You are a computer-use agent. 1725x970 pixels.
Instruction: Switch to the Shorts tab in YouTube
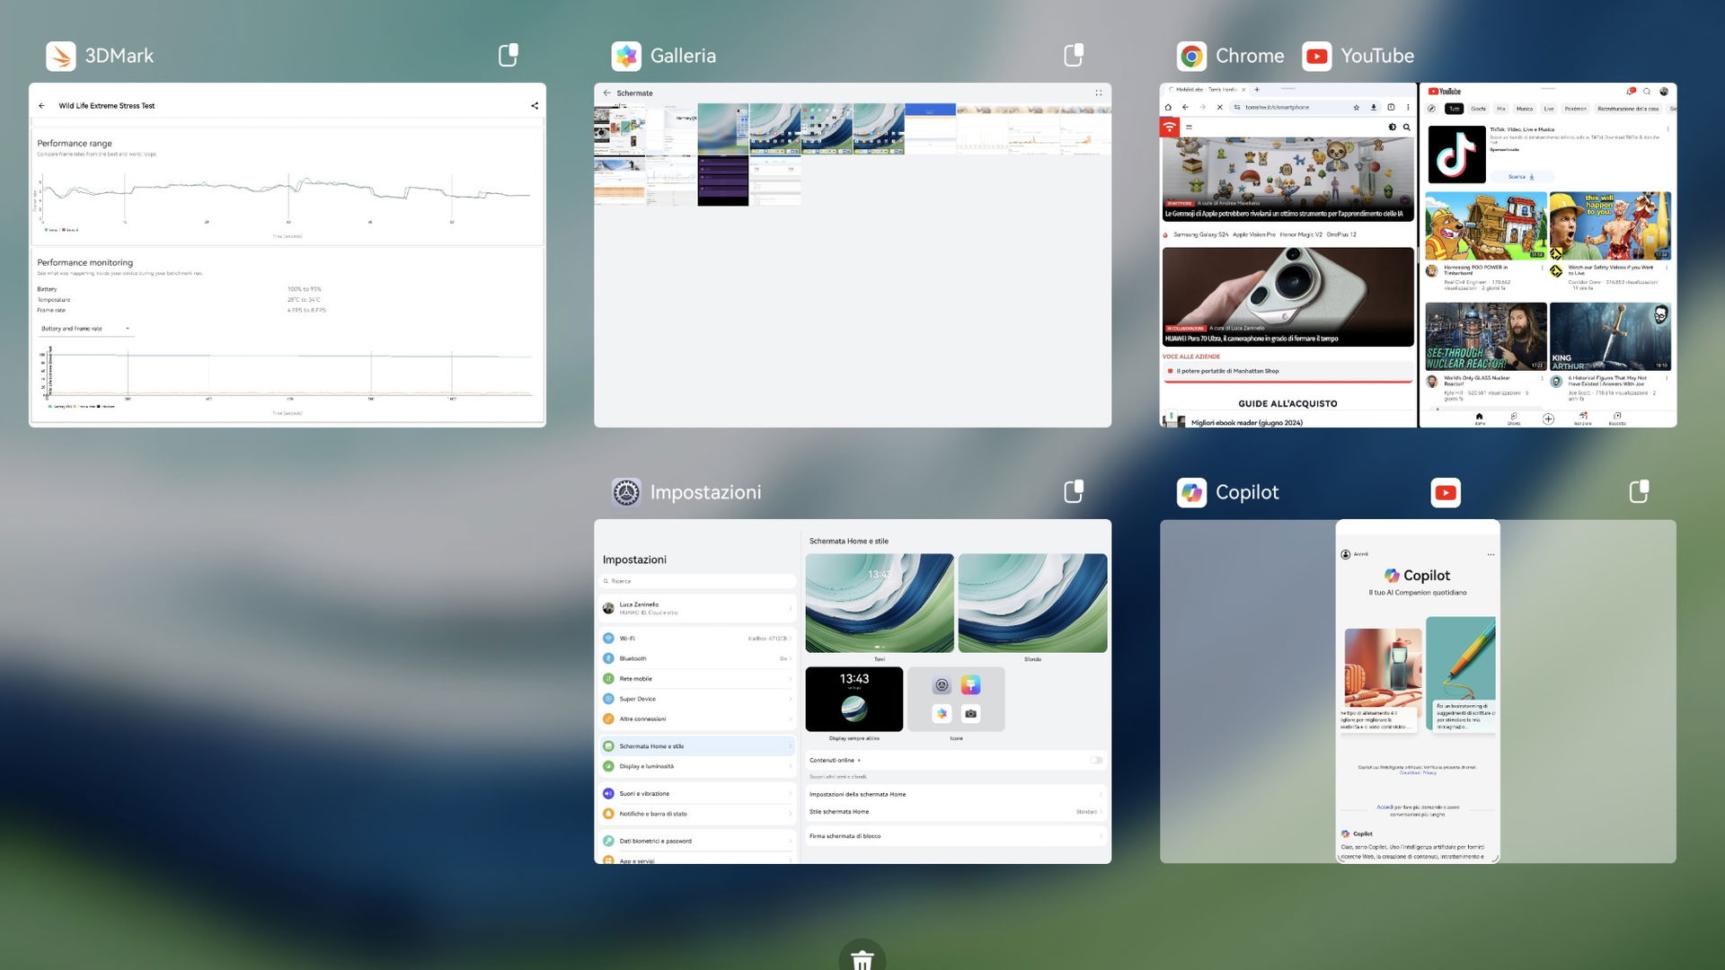tap(1514, 419)
